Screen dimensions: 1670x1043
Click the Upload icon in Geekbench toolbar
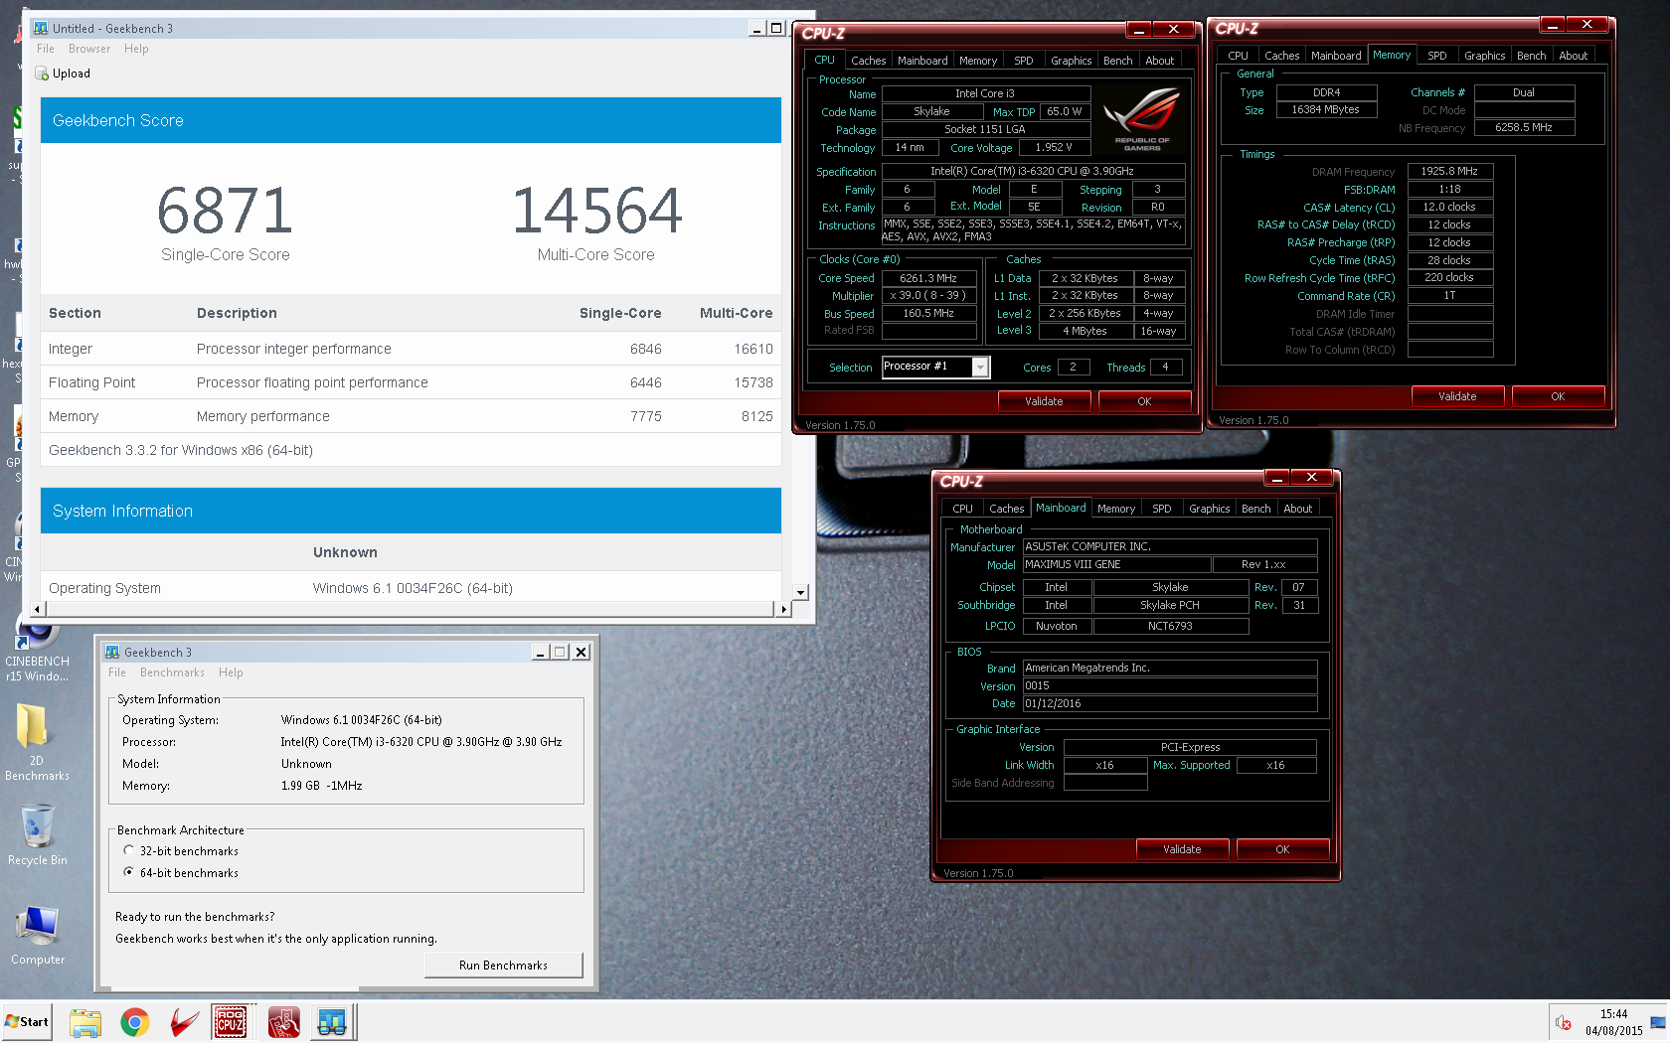42,74
